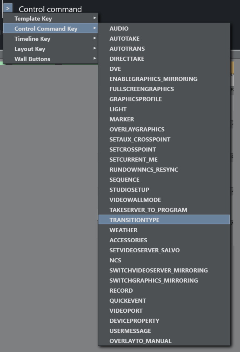240x352 pixels.
Task: Choose the AUDIO control command
Action: 119,29
